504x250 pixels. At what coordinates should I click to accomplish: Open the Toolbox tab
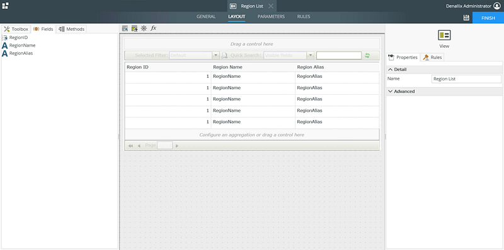coord(16,29)
